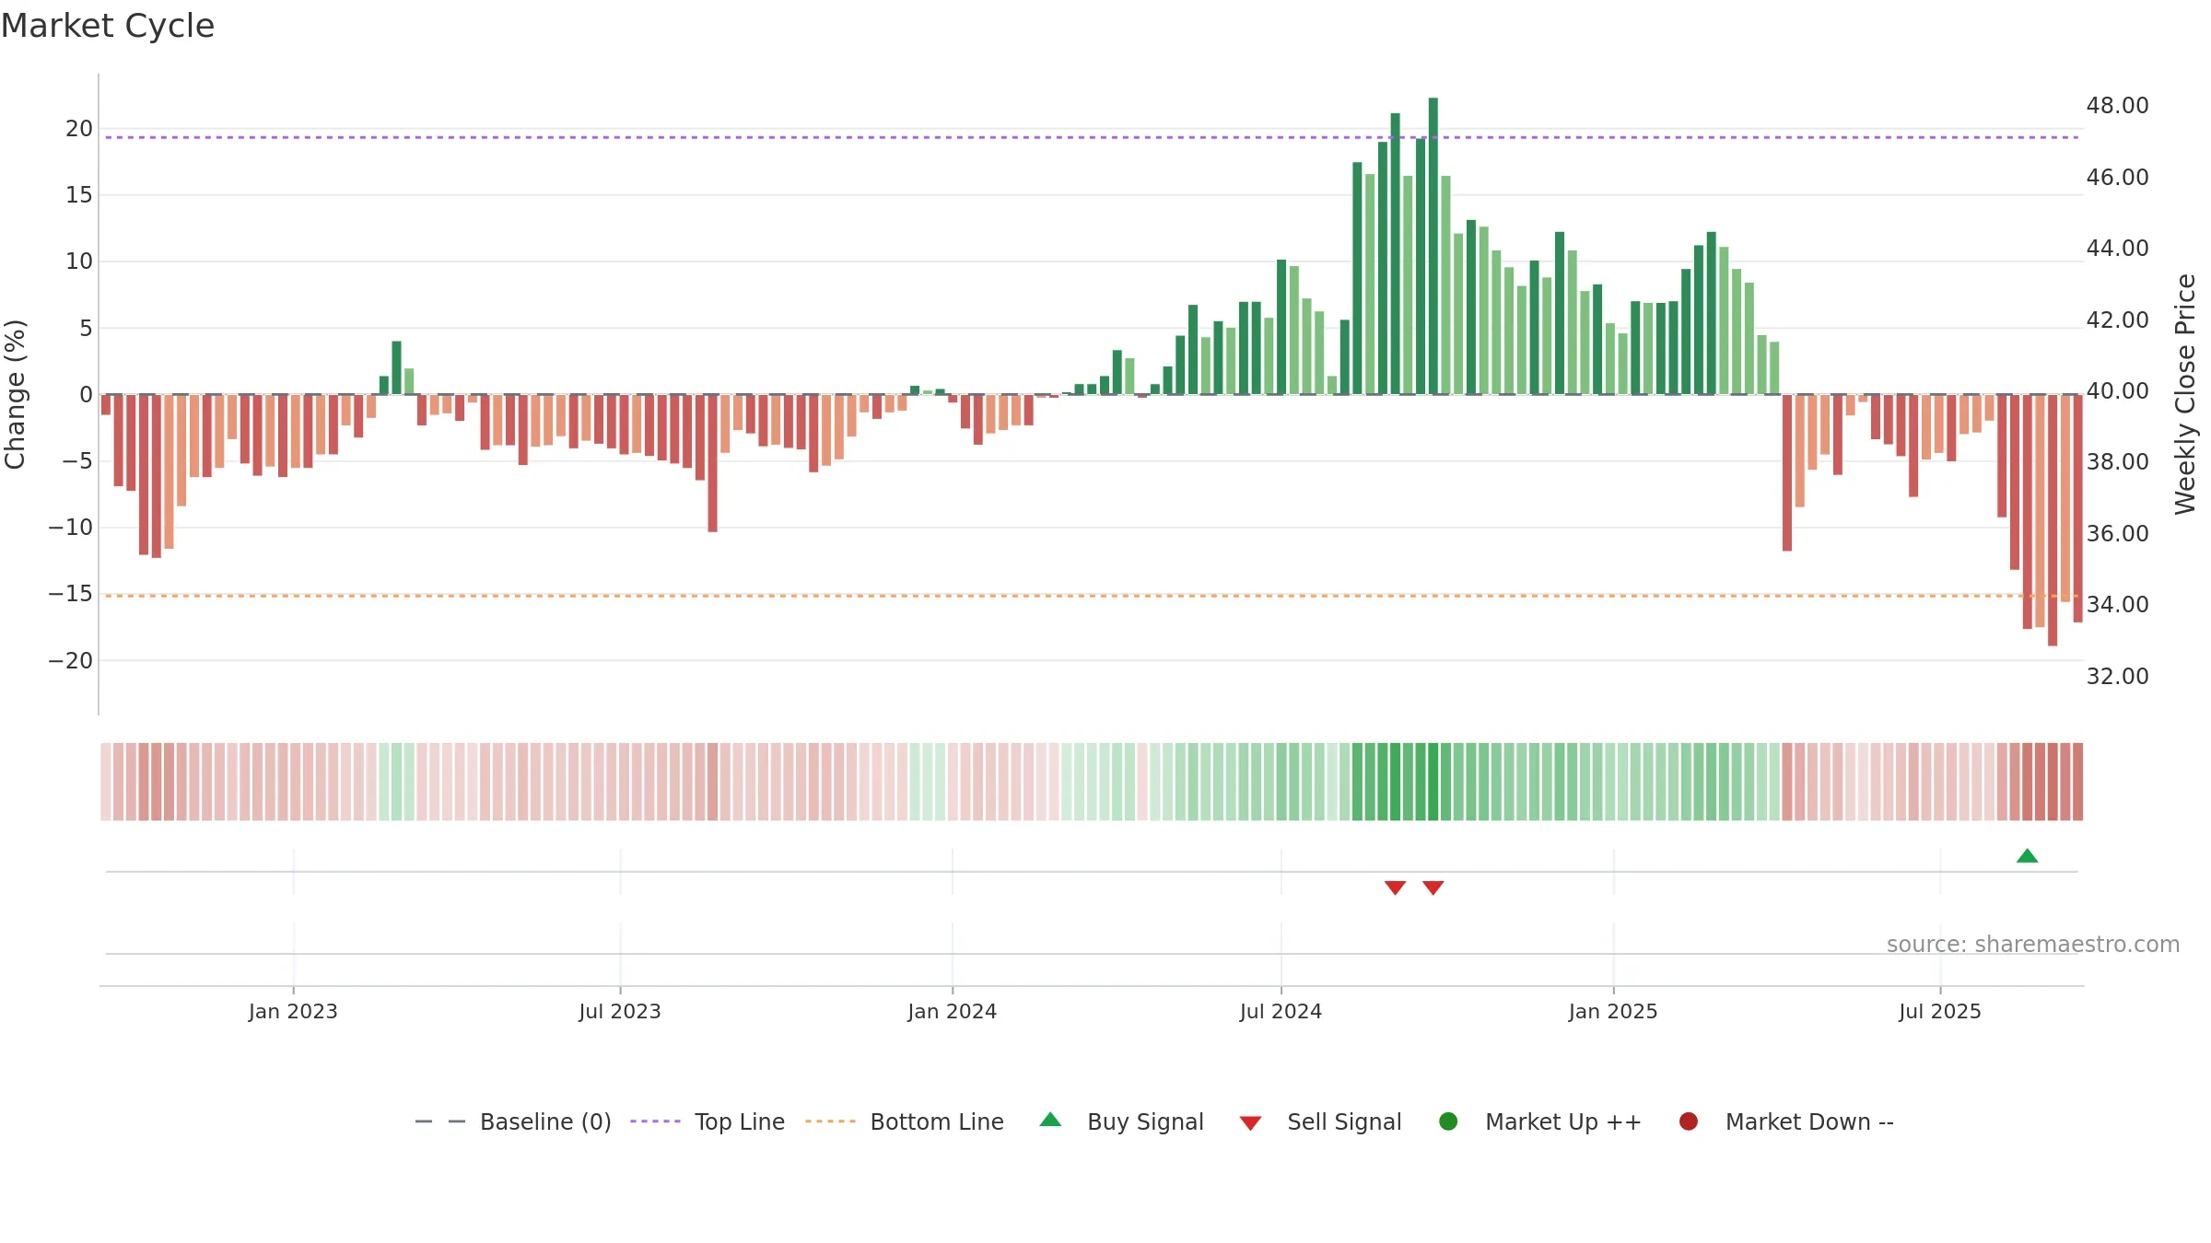
Task: Toggle the Market Up ++ legend entry
Action: point(1539,1121)
